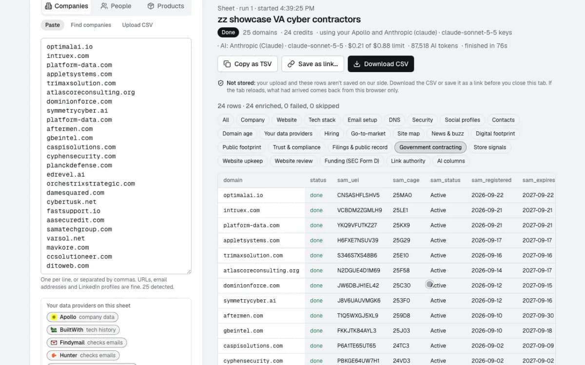Screen dimensions: 585x365
Task: Select intruex.com in the results table
Action: 241,210
